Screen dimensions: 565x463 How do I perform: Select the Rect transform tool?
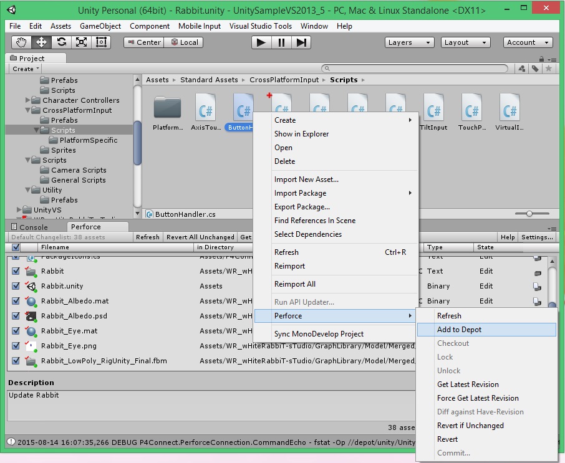pos(101,42)
